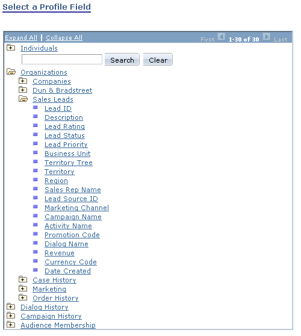The width and height of the screenshot is (301, 336).
Task: Choose the Lead Status field
Action: click(x=64, y=135)
